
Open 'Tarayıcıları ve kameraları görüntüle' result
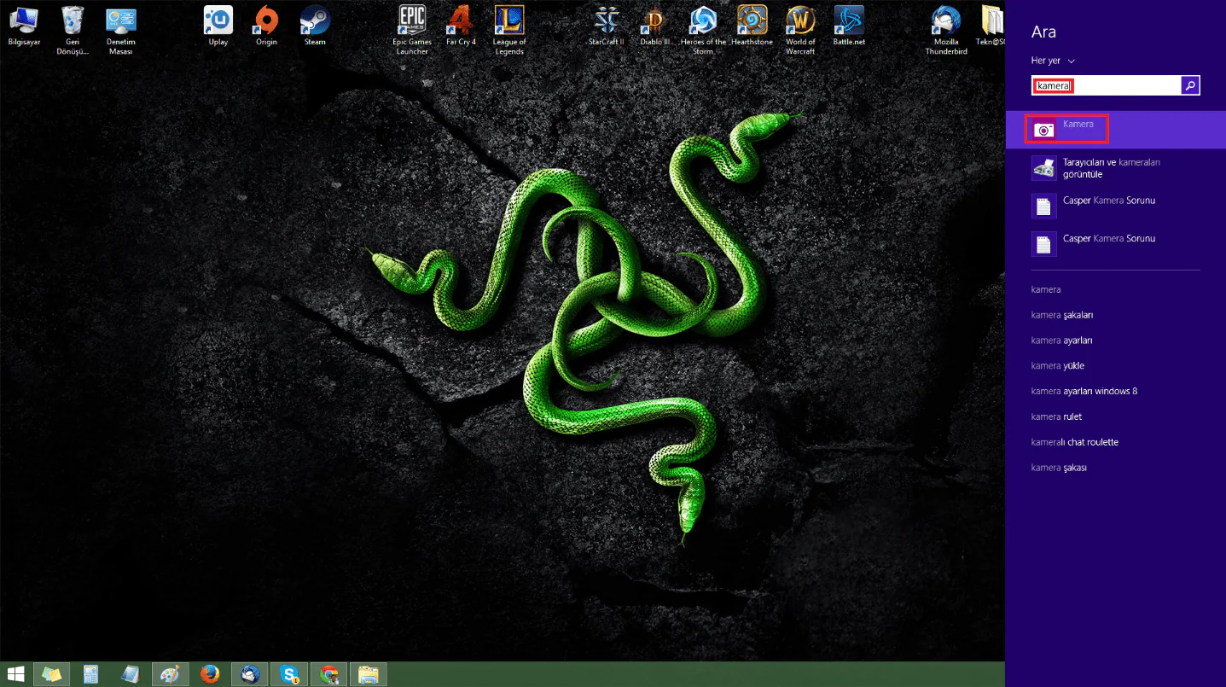click(x=1101, y=168)
